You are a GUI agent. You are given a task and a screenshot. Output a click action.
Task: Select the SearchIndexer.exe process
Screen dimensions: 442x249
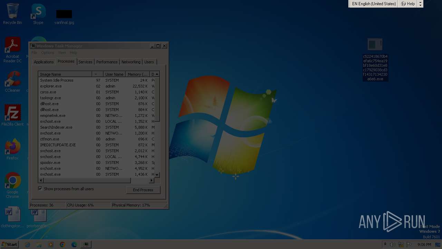96,127
